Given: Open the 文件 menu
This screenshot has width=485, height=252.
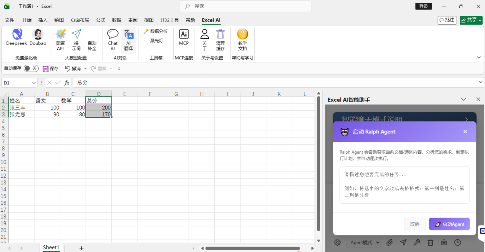Looking at the screenshot, I should pos(9,20).
